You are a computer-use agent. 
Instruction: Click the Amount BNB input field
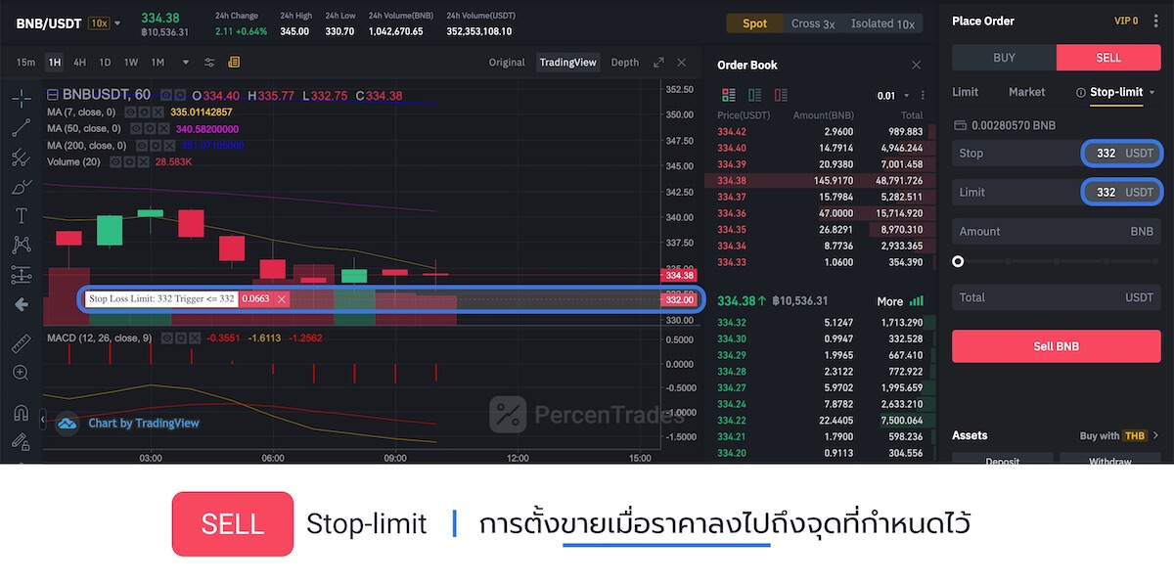(1057, 231)
